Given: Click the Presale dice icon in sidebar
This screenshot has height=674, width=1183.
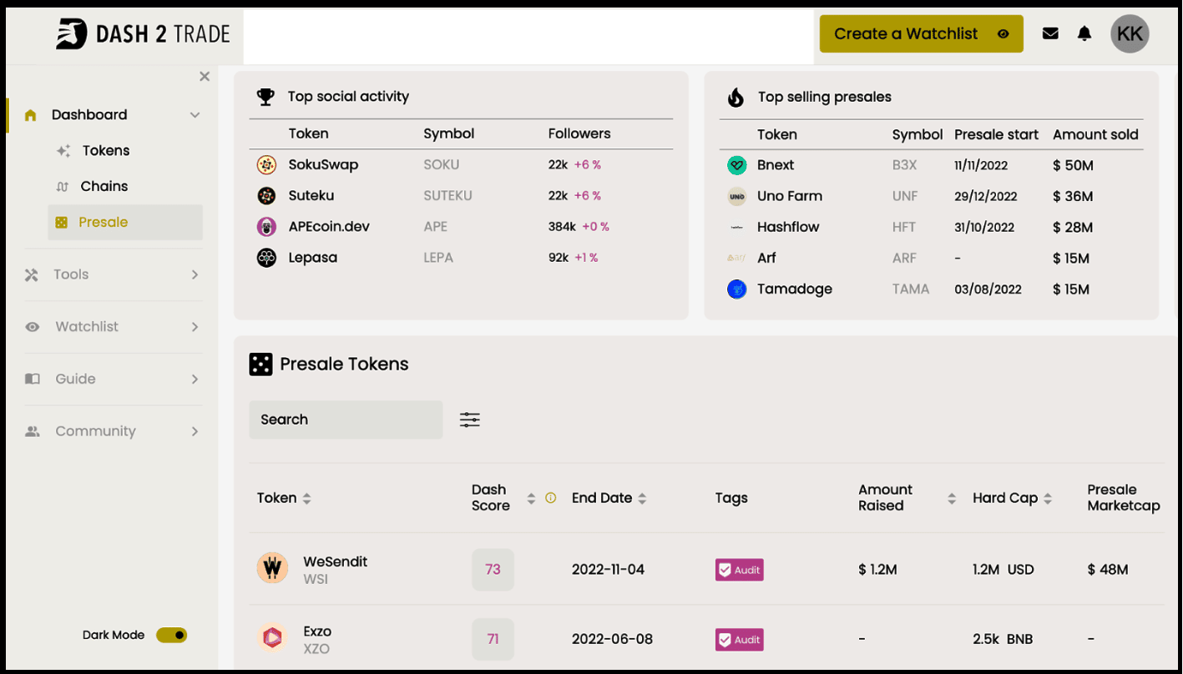Looking at the screenshot, I should coord(61,222).
